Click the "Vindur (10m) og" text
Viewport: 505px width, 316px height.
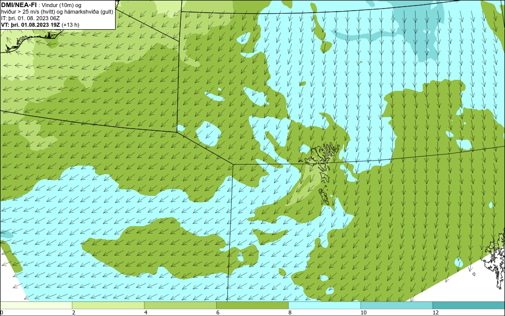(x=62, y=5)
